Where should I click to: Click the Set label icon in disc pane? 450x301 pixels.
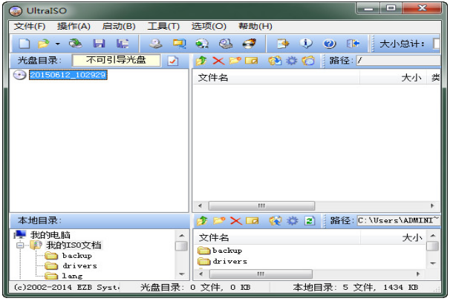(308, 61)
